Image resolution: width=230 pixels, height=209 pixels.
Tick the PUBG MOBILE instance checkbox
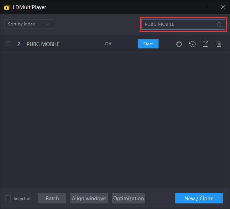coord(8,44)
